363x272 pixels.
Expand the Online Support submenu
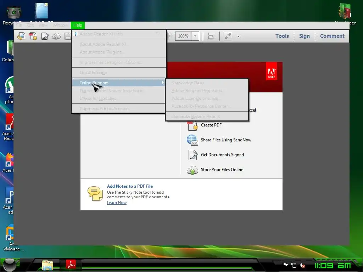pos(119,83)
